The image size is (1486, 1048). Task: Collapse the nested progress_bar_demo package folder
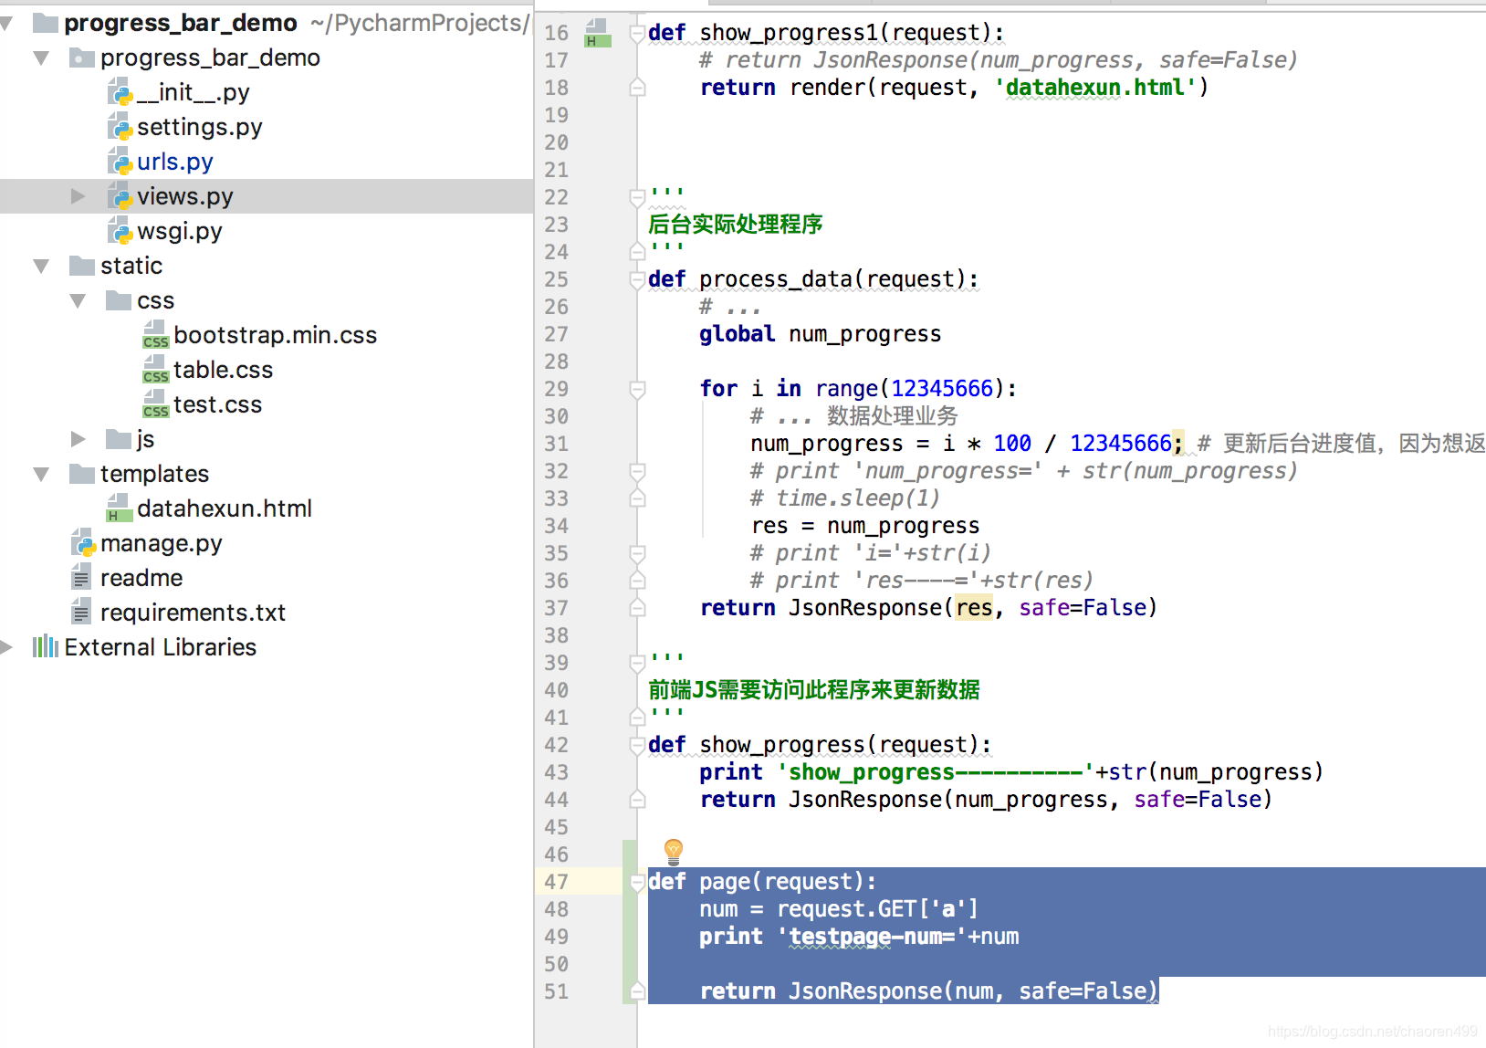(x=41, y=58)
